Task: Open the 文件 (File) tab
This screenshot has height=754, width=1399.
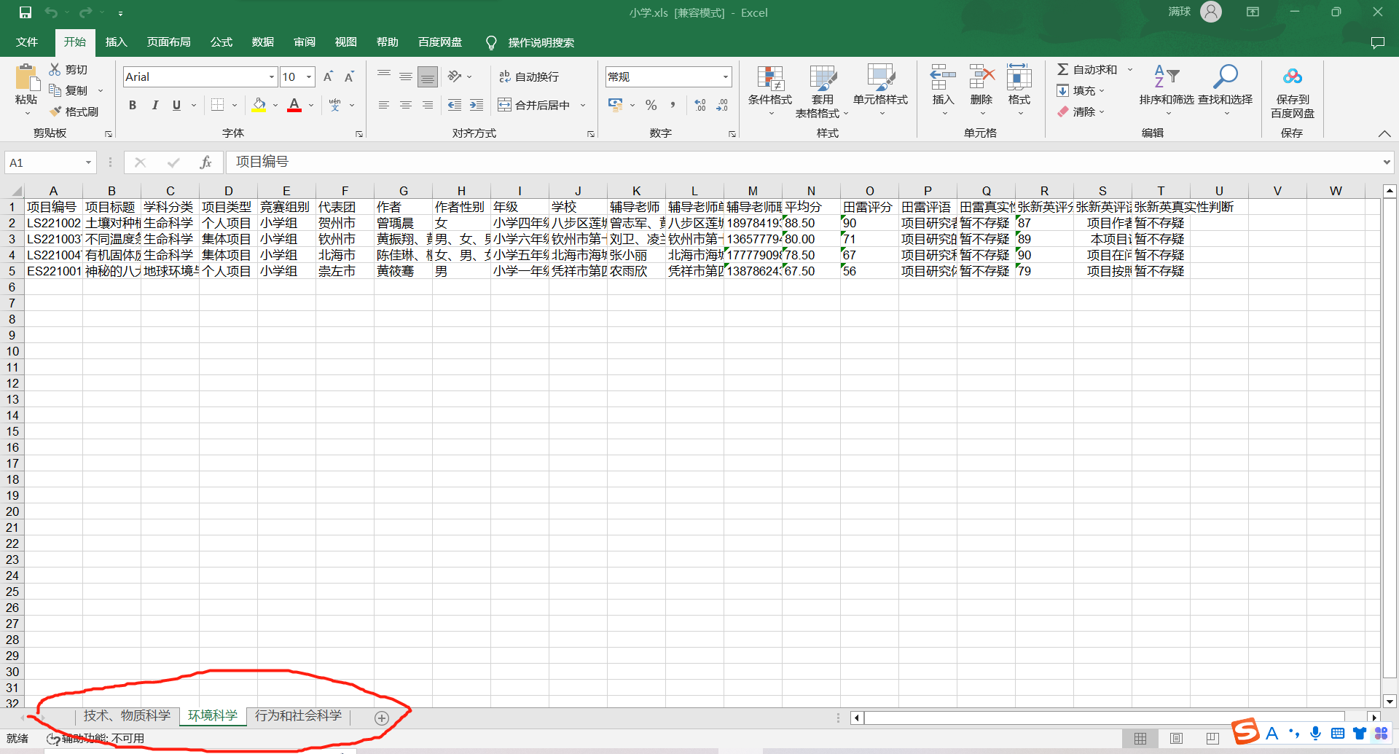Action: pos(27,42)
